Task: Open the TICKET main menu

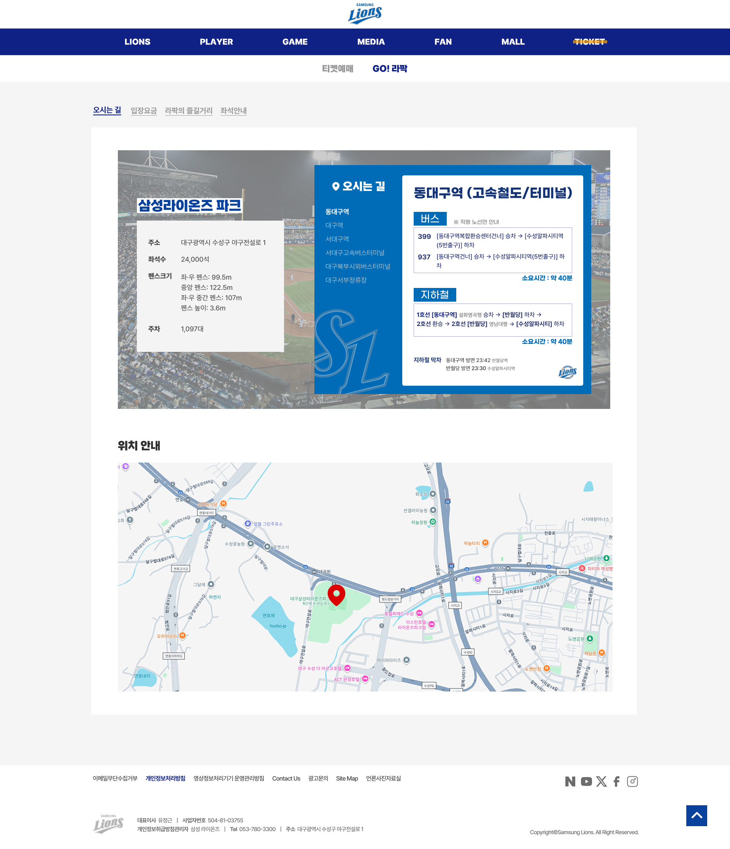Action: (x=589, y=42)
